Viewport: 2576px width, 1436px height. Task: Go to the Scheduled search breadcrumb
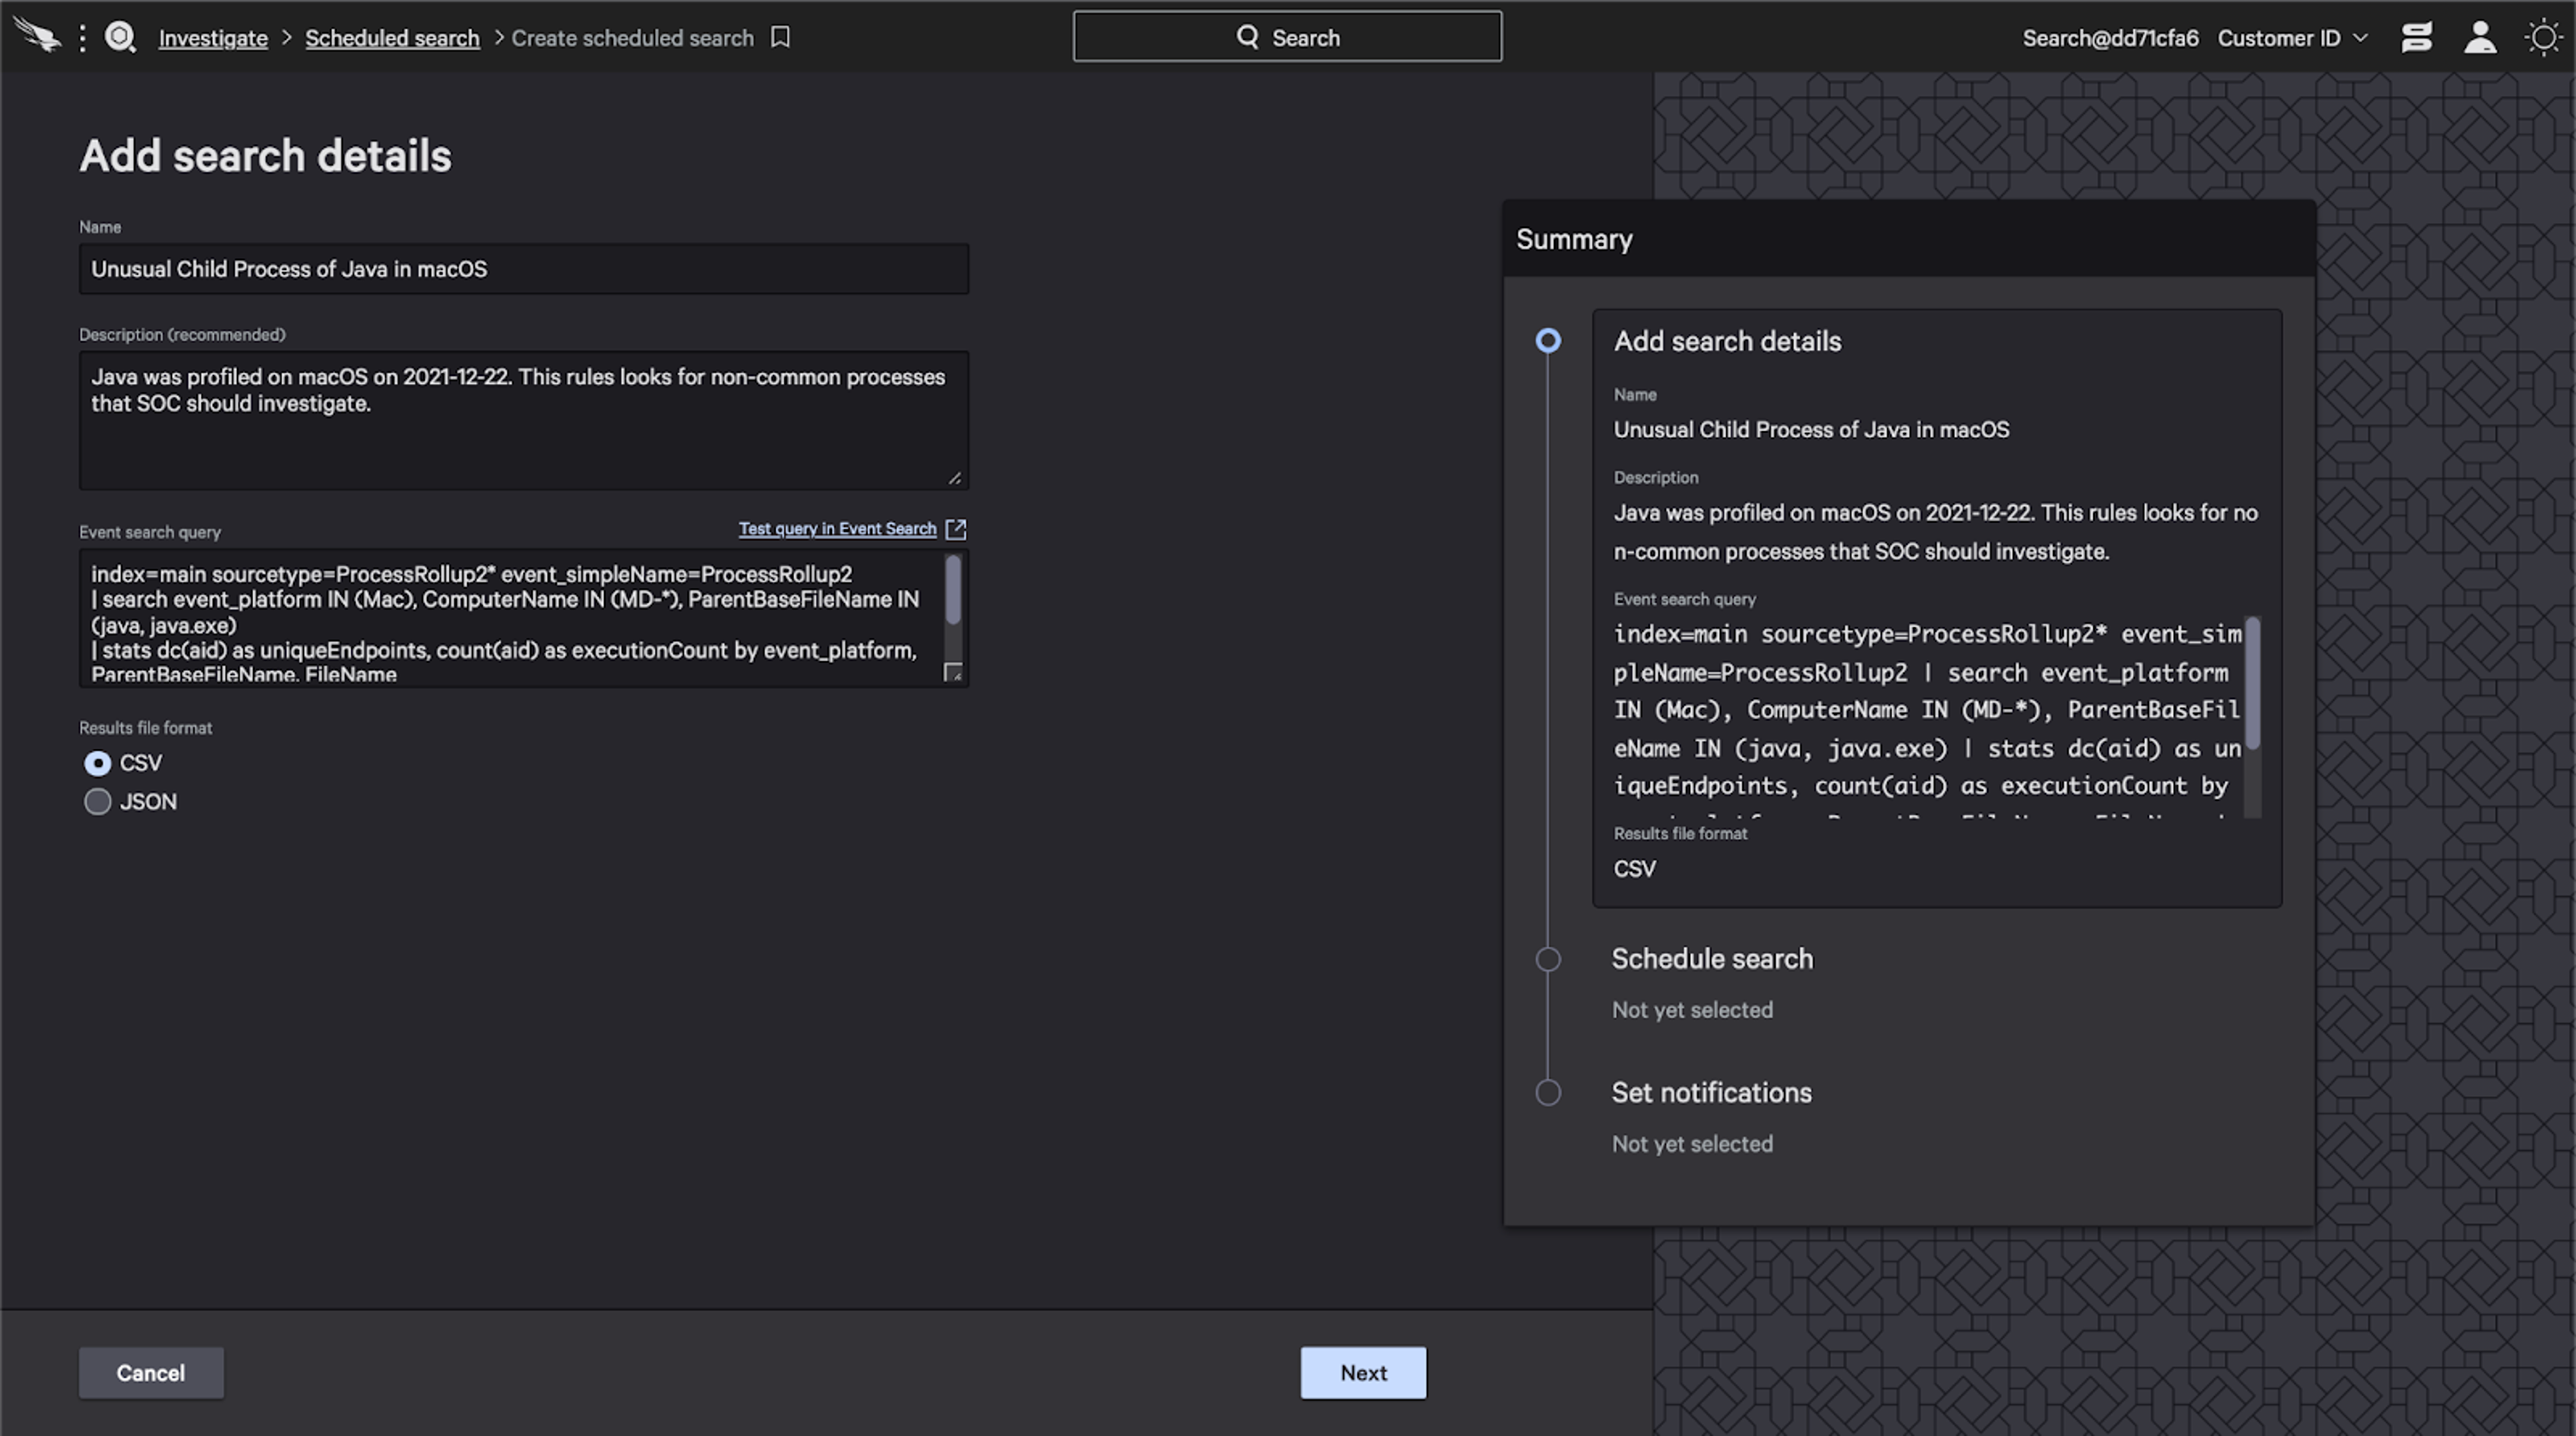392,38
